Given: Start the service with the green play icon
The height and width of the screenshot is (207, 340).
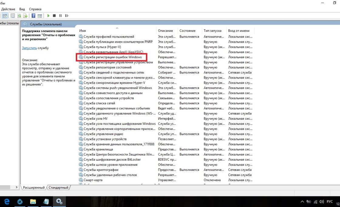Looking at the screenshot, I should coord(48,16).
